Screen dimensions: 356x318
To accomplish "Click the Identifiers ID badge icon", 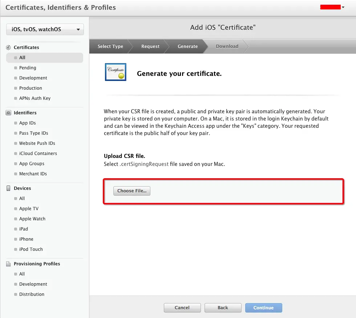I will (8, 113).
